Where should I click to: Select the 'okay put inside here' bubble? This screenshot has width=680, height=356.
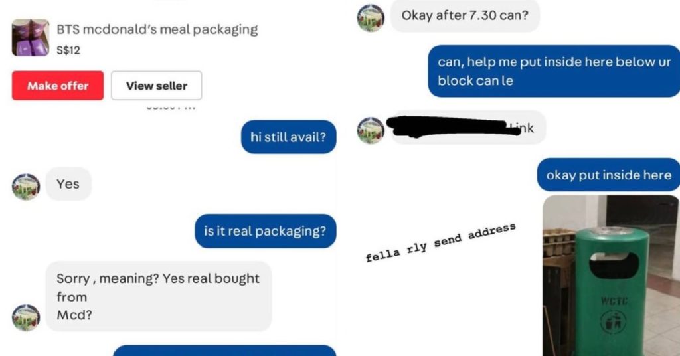(608, 175)
